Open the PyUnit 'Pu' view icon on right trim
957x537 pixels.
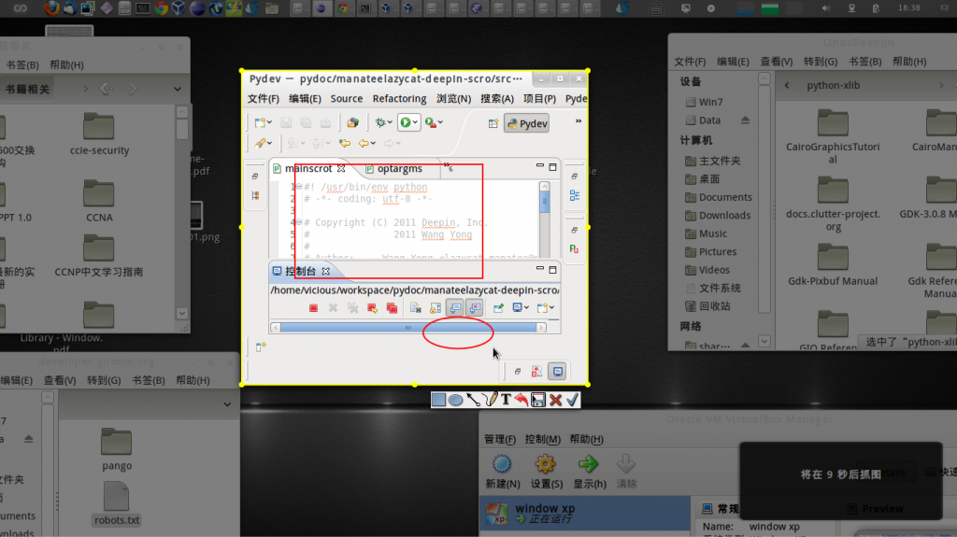[x=574, y=248]
